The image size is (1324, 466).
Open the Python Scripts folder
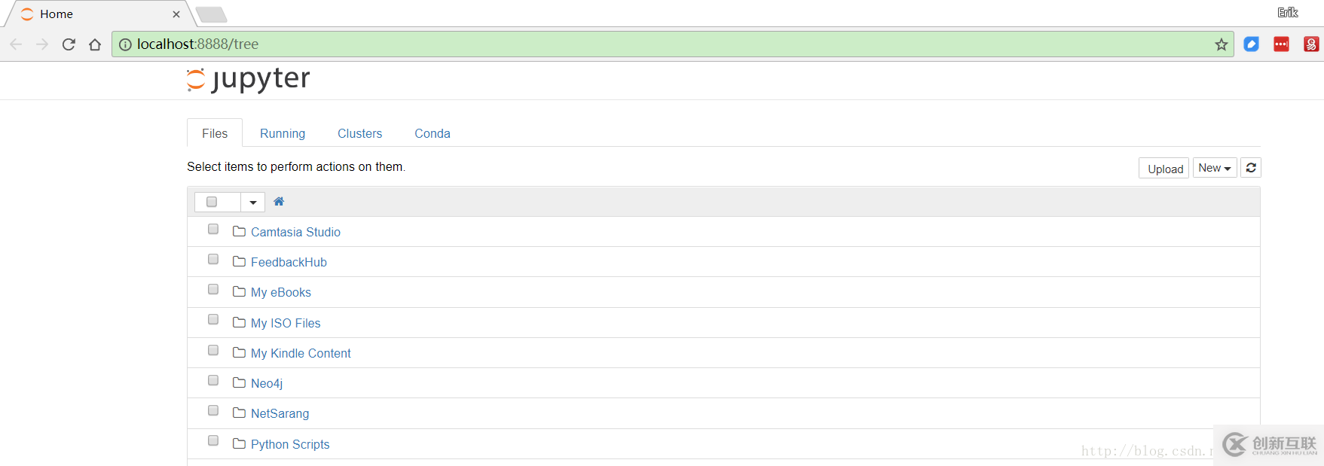[x=290, y=444]
